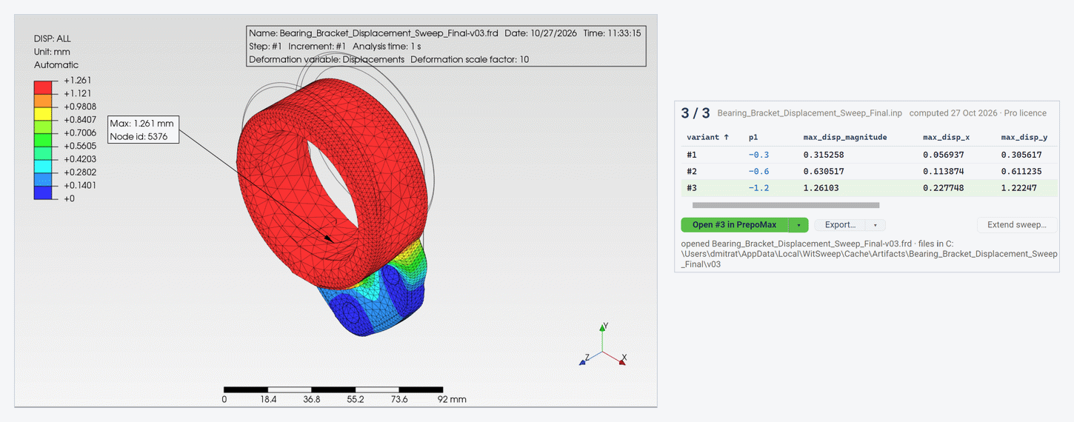Select the max_disp_y column header
The width and height of the screenshot is (1074, 422).
[1025, 137]
